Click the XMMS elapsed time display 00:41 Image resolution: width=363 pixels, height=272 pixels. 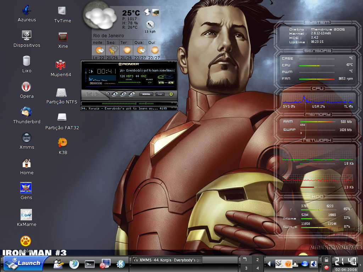106,71
